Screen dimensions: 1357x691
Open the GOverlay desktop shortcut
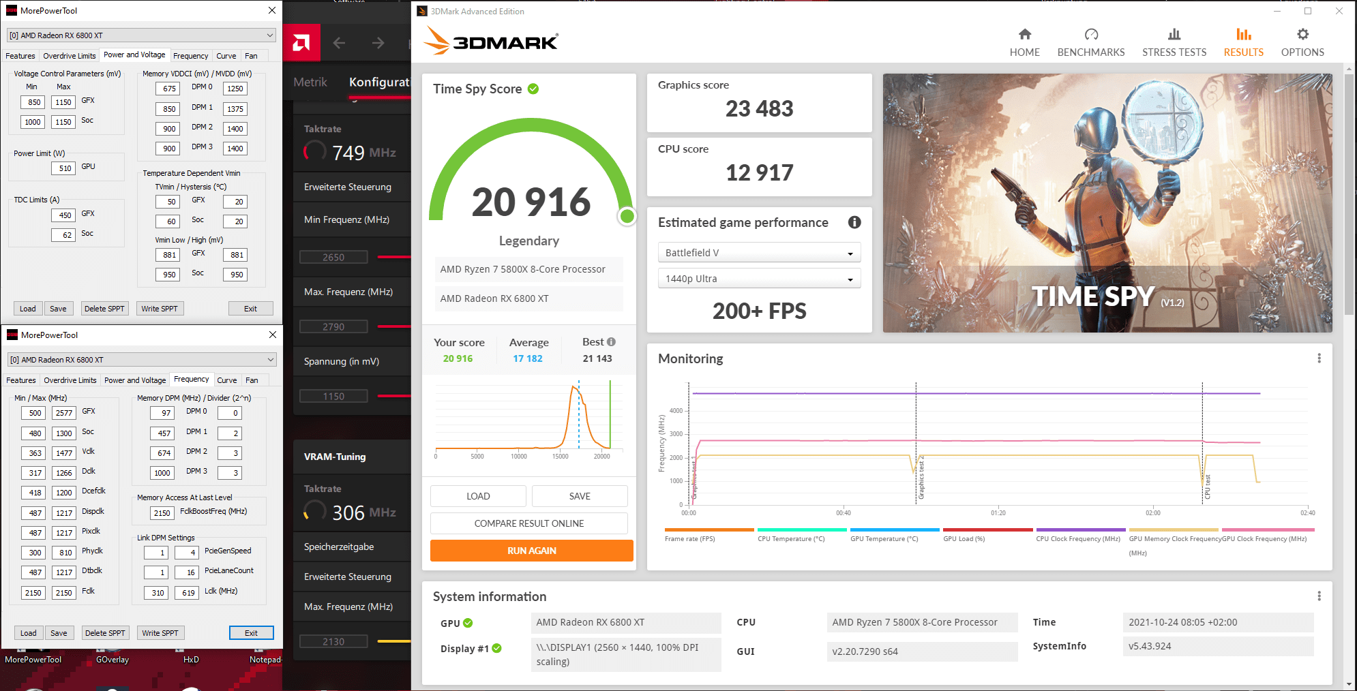point(113,660)
